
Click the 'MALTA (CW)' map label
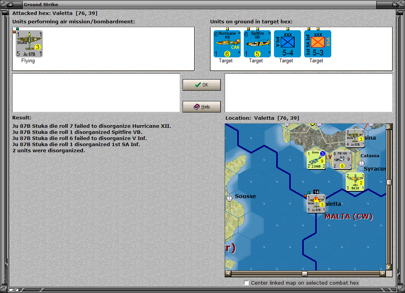348,216
